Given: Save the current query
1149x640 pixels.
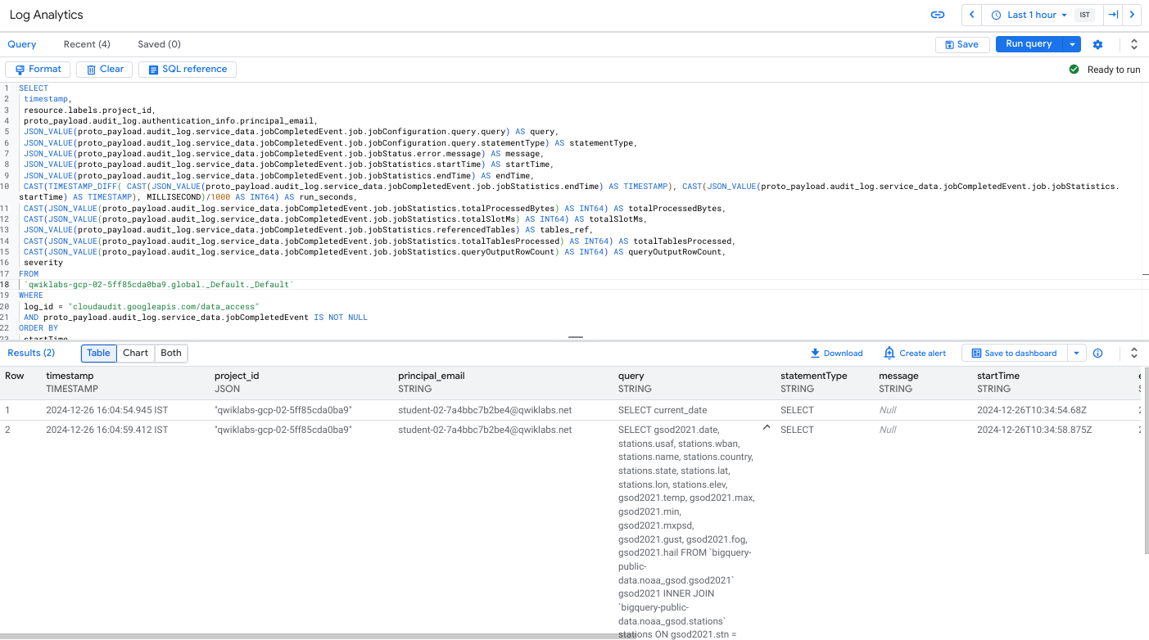Looking at the screenshot, I should [962, 44].
